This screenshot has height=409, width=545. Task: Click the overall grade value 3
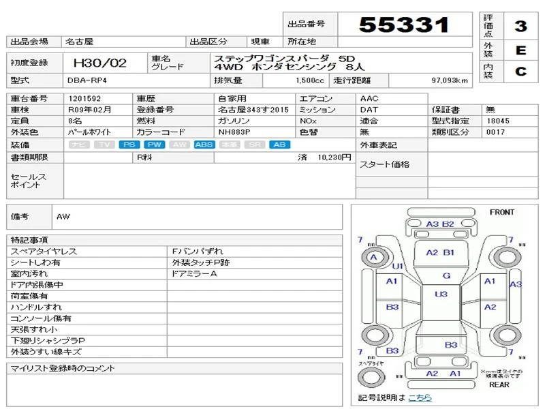click(520, 27)
